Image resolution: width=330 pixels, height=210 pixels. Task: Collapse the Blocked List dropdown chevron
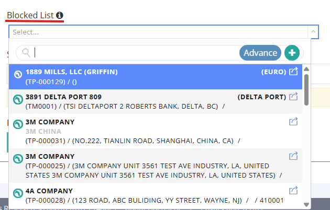(313, 32)
